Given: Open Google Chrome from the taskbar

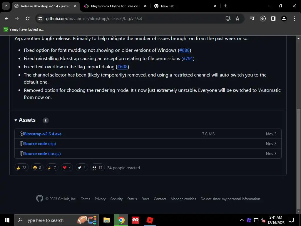Looking at the screenshot, I should click(x=121, y=220).
